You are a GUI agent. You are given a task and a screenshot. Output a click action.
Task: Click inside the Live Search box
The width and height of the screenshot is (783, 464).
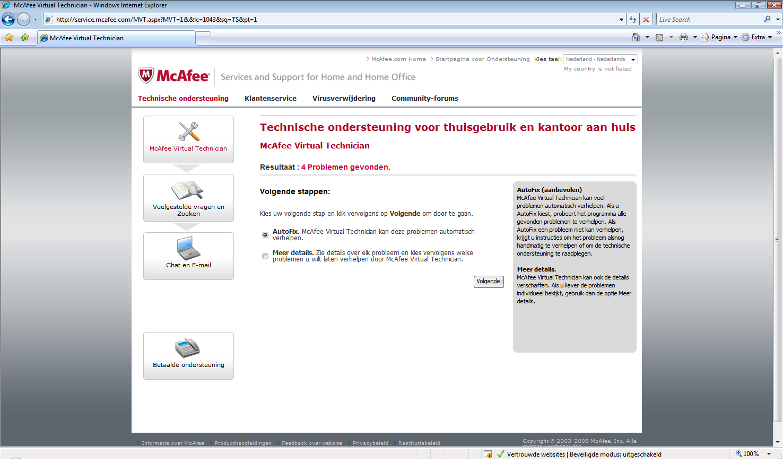coord(710,20)
